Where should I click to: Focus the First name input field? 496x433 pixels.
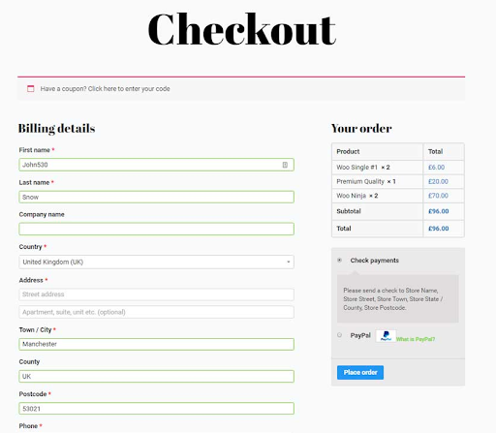click(156, 165)
